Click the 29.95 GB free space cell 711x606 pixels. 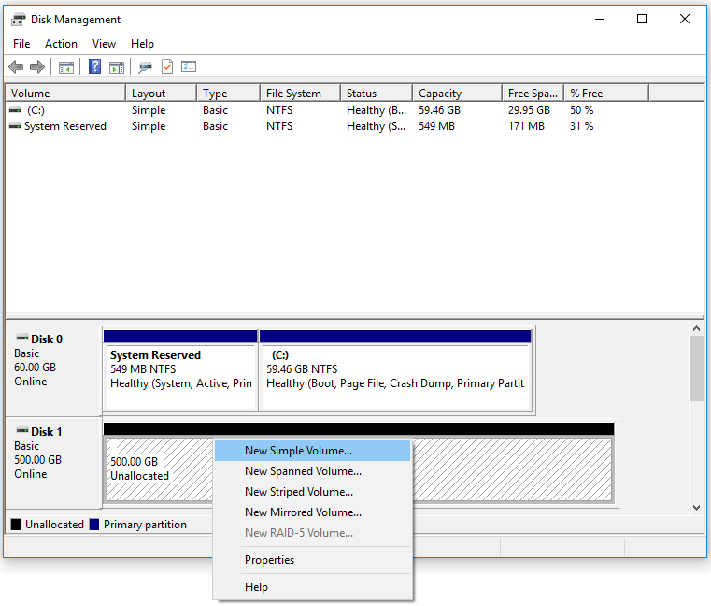pos(529,109)
